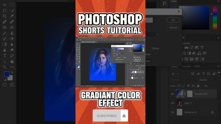Click the SUBSCRIBED button
Viewport: 221px width, 124px height.
(x=107, y=116)
